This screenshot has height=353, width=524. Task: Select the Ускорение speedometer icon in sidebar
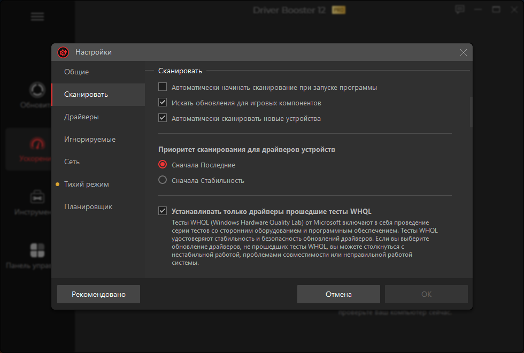37,144
